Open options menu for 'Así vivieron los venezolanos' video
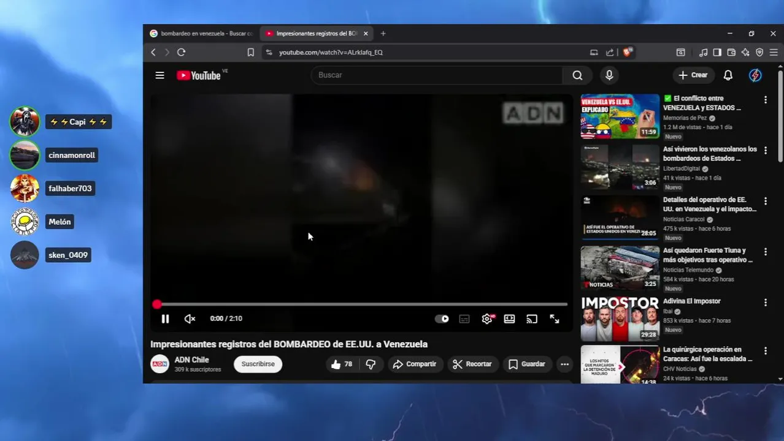 click(765, 150)
